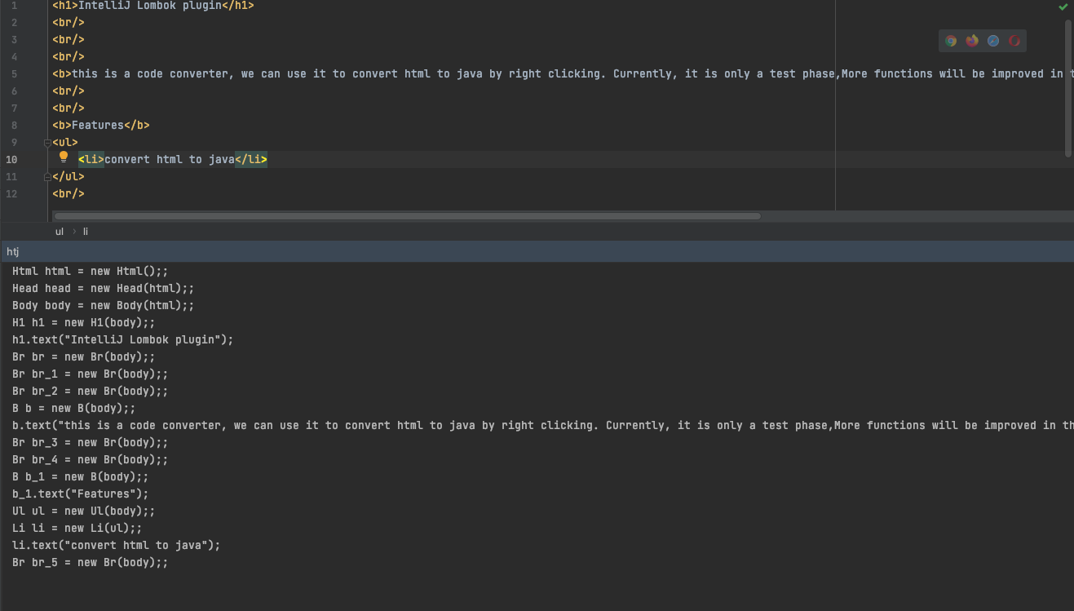Image resolution: width=1074 pixels, height=611 pixels.
Task: Click line number 5 in gutter
Action: pyautogui.click(x=14, y=74)
